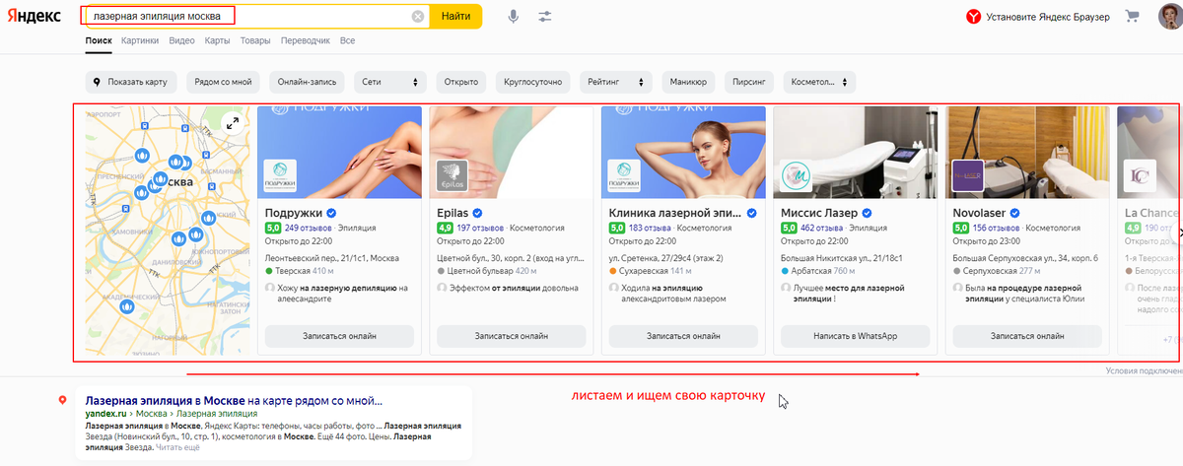Click Epilas card photo thumbnail
This screenshot has width=1183, height=466.
click(511, 152)
